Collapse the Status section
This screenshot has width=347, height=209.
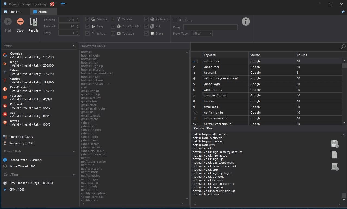pyautogui.click(x=74, y=46)
